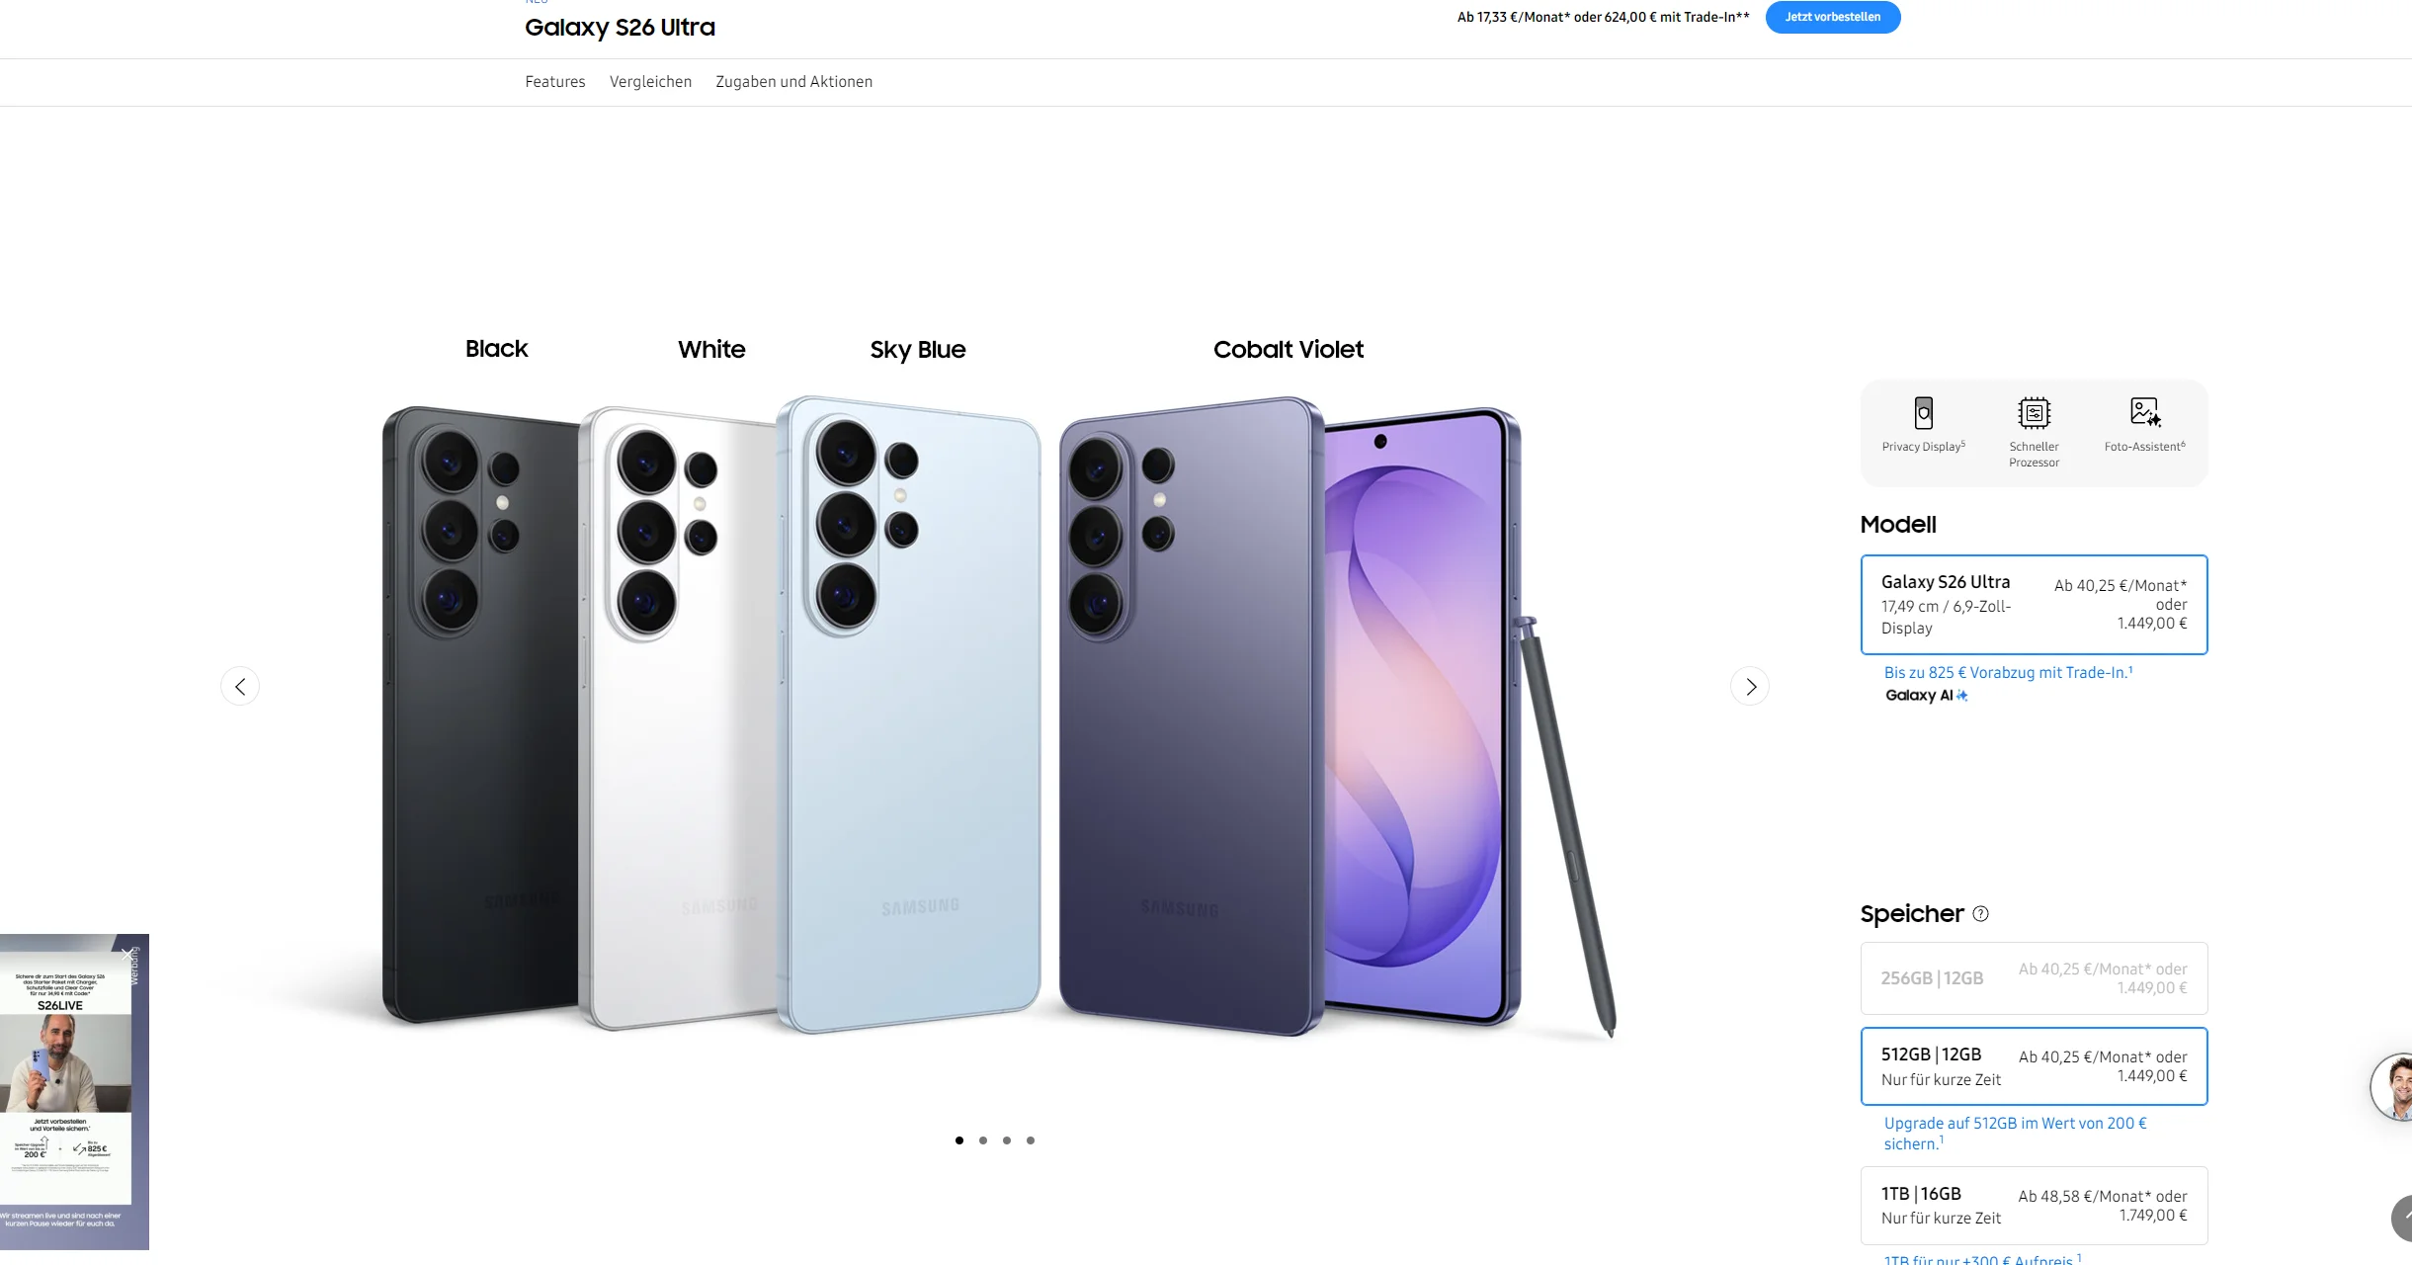Jump to the third carousel dot
The width and height of the screenshot is (2412, 1265).
pyautogui.click(x=1007, y=1140)
